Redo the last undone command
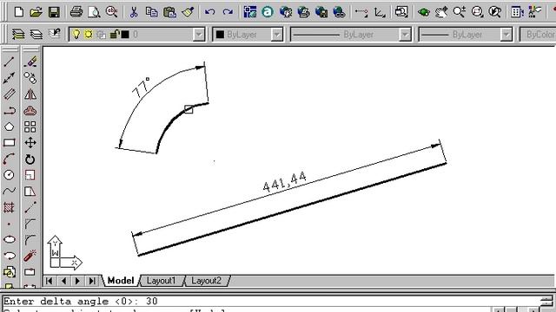 point(228,12)
